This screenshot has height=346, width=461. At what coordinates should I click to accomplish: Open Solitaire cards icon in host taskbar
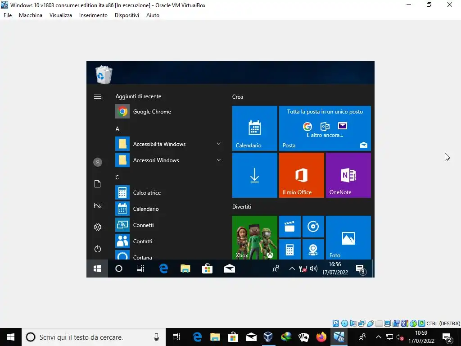coord(303,337)
